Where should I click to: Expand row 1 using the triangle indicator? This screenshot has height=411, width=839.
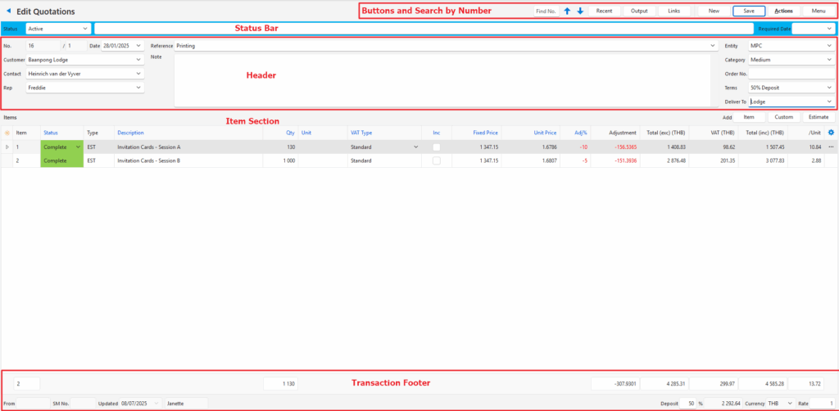(7, 147)
